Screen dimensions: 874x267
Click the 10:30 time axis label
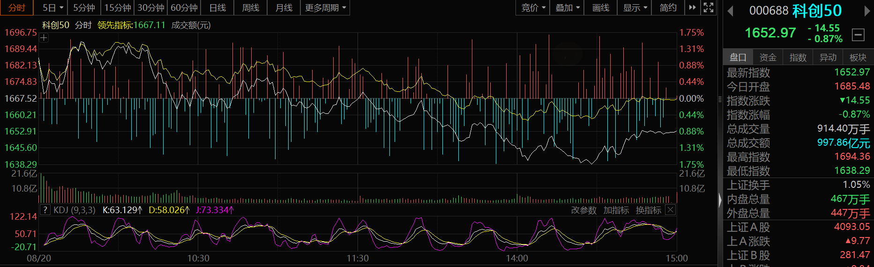(198, 258)
